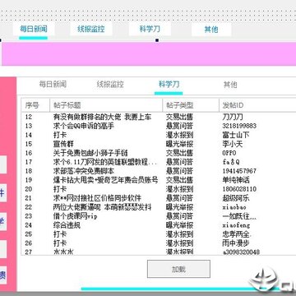Click 曝光举报 type cell in row 24
This screenshot has width=296, height=296.
(179, 225)
